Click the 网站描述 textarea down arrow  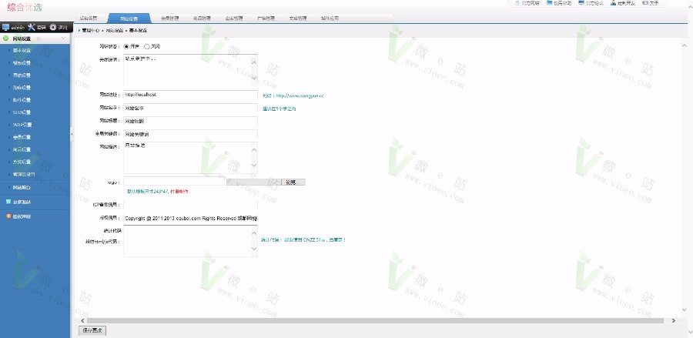point(253,166)
